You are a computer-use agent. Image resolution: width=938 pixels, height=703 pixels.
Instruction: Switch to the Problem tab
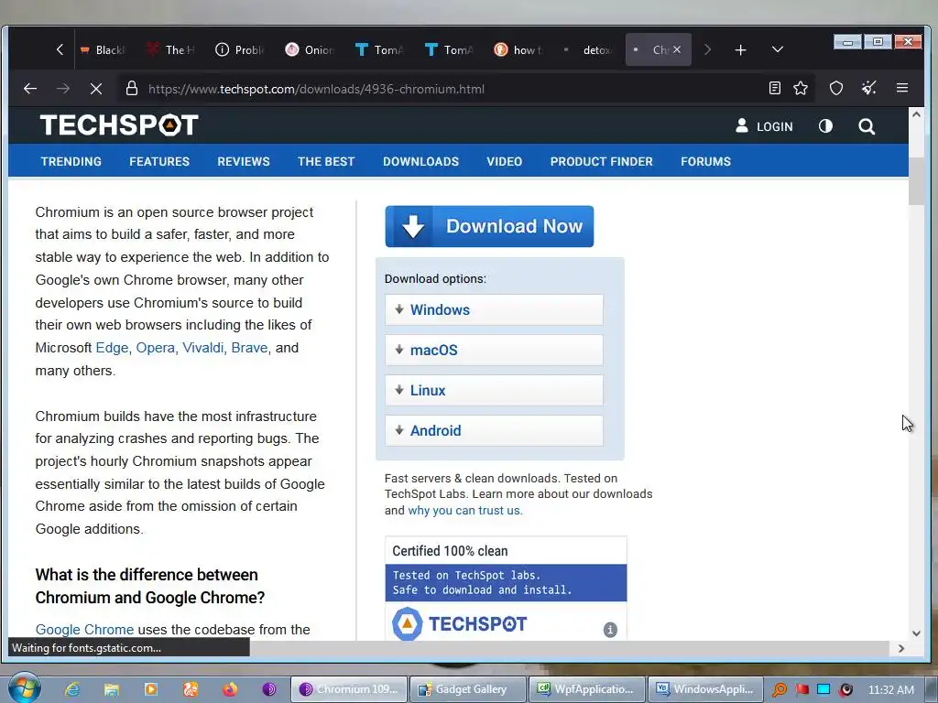click(x=239, y=49)
